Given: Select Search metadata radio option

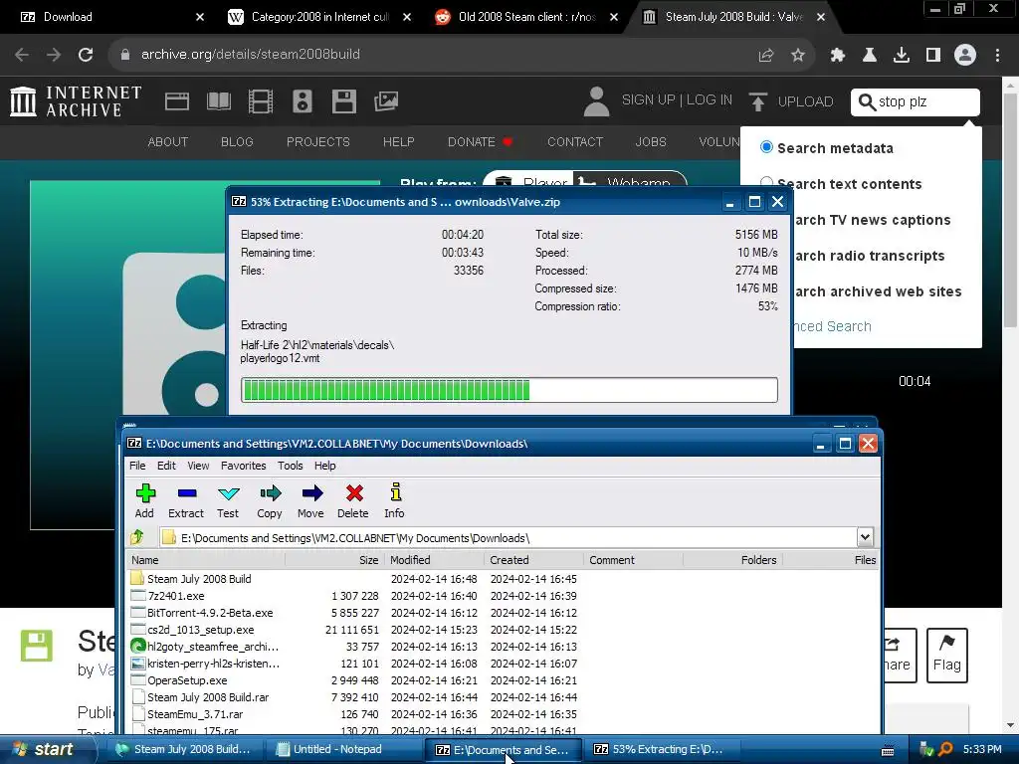Looking at the screenshot, I should click(767, 147).
